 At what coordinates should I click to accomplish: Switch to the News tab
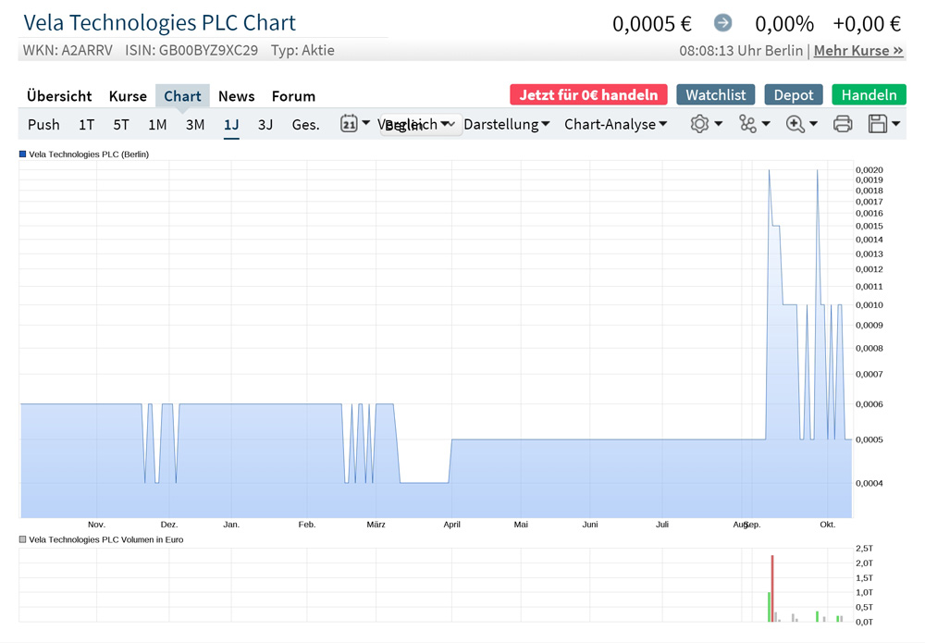click(236, 95)
